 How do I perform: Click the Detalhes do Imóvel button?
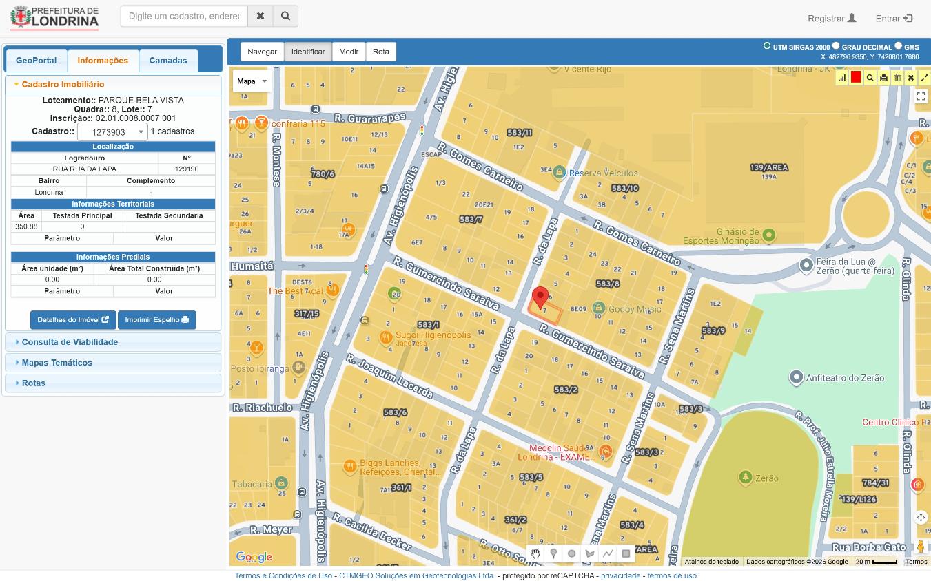pyautogui.click(x=73, y=320)
